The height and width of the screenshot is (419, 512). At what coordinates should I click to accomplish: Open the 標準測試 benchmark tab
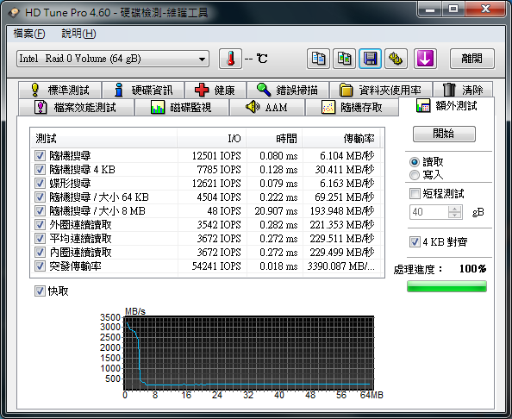(60, 90)
